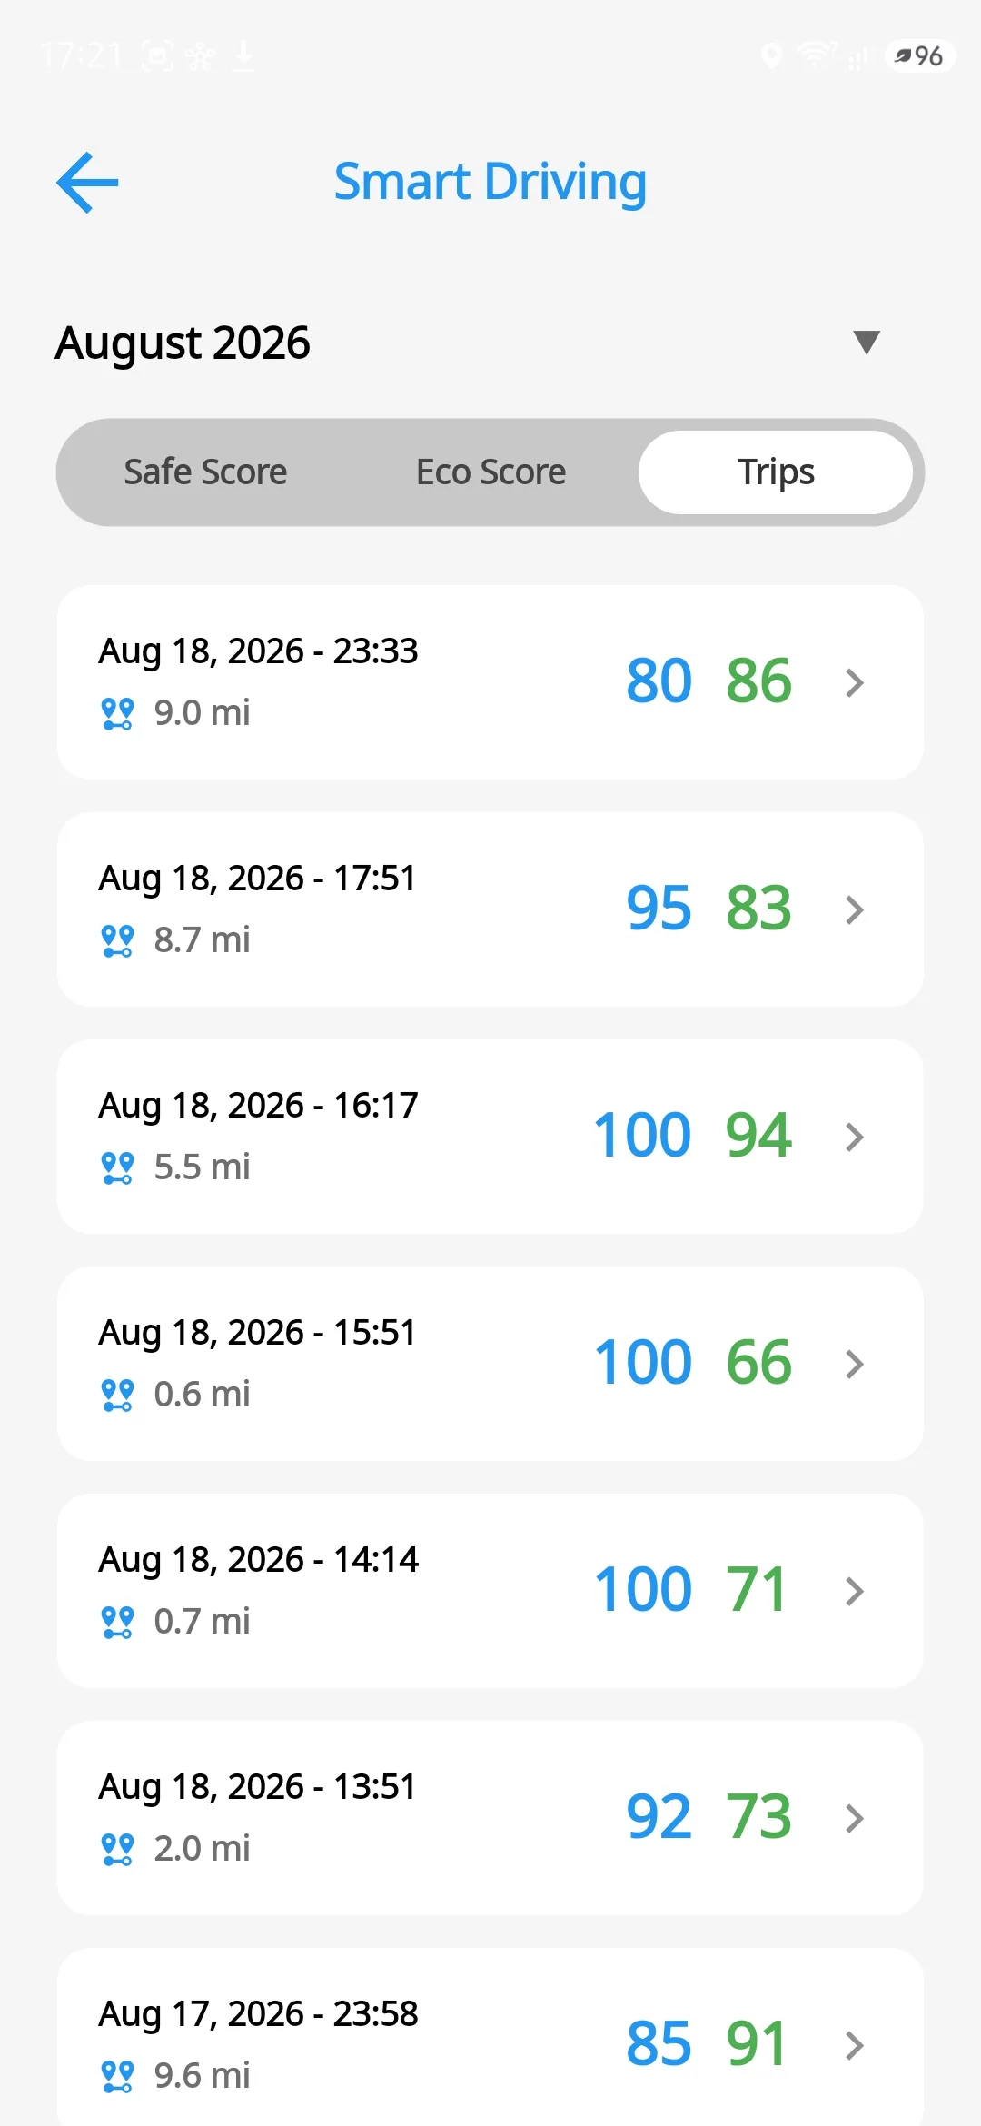Tap the blue back arrow
This screenshot has width=981, height=2126.
(87, 183)
